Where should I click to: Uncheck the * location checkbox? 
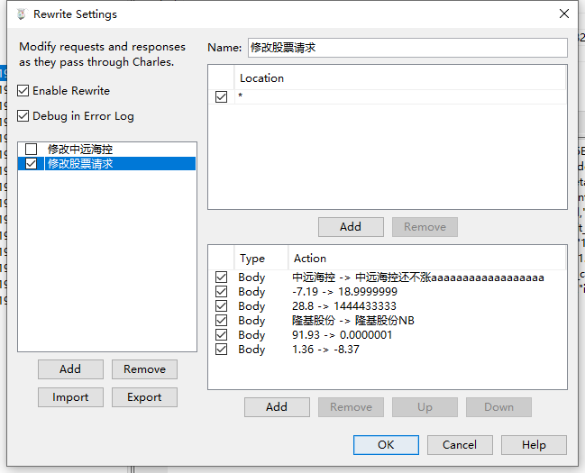221,97
